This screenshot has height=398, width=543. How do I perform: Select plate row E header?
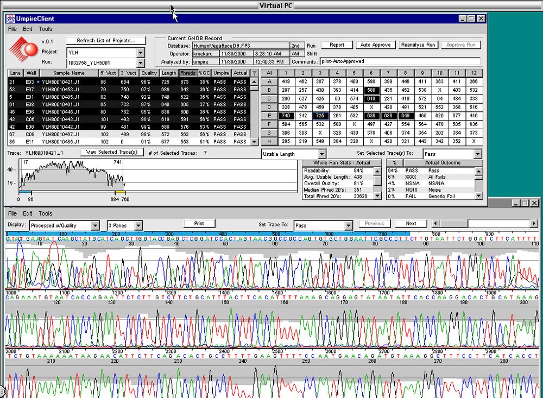coord(269,116)
